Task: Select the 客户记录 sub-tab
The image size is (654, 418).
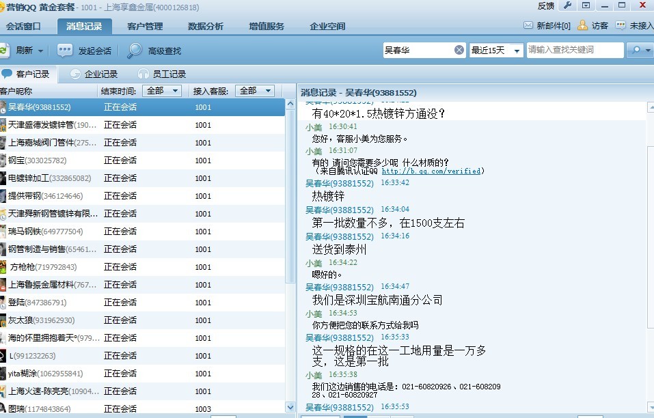Action: click(x=27, y=74)
